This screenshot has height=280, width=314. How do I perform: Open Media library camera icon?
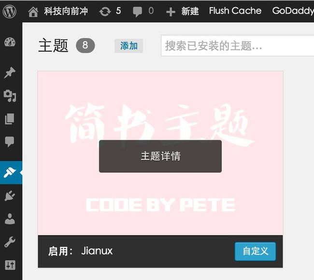pos(10,96)
